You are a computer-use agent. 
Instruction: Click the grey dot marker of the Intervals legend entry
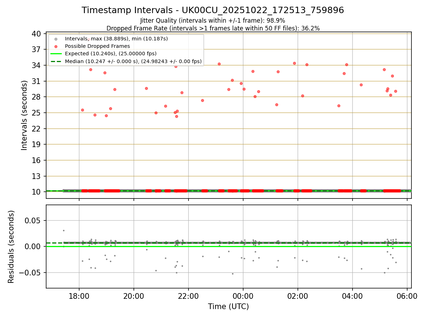pyautogui.click(x=56, y=39)
